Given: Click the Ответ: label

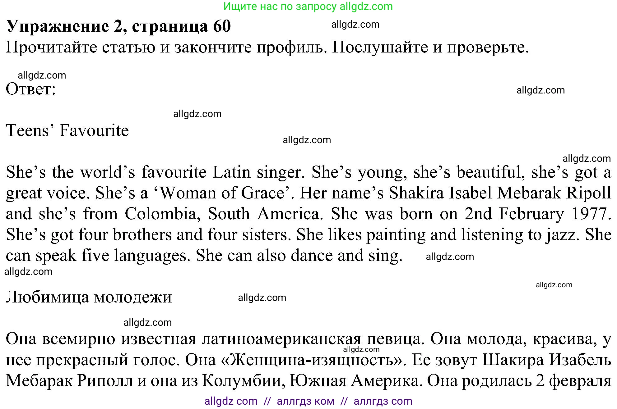Looking at the screenshot, I should point(30,89).
